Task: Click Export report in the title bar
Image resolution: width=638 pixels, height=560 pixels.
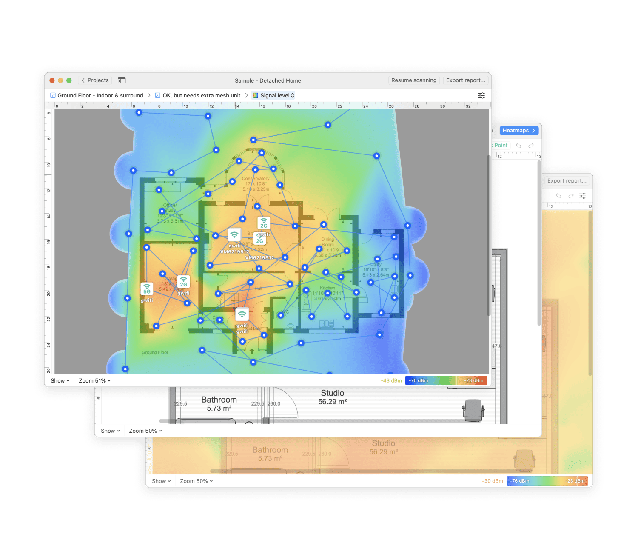Action: 466,80
